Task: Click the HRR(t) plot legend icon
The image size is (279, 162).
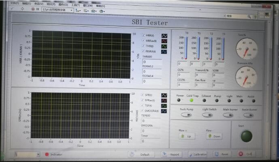Action: pos(165,35)
